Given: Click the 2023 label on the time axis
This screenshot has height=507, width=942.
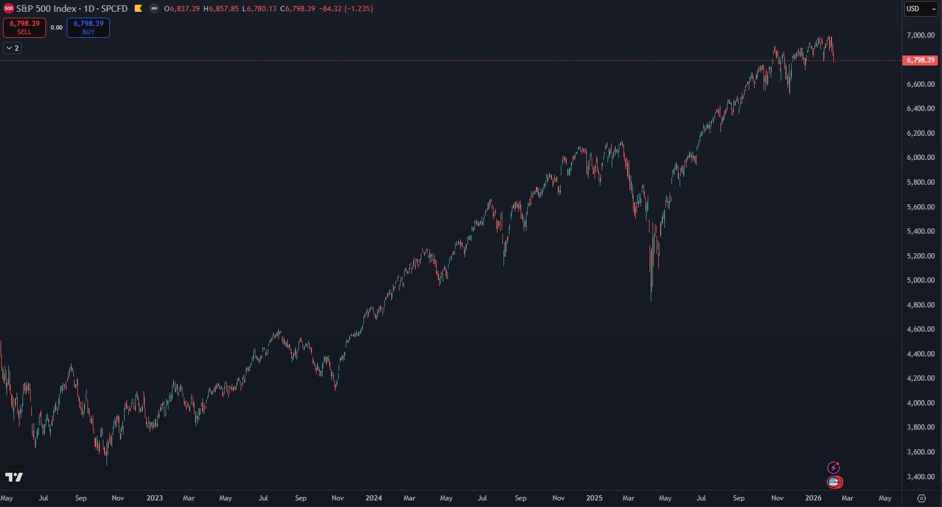Looking at the screenshot, I should tap(155, 498).
